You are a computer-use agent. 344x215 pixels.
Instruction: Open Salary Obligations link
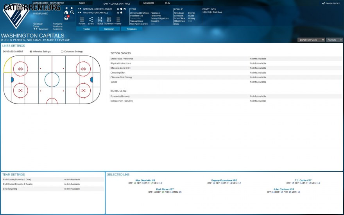click(159, 18)
